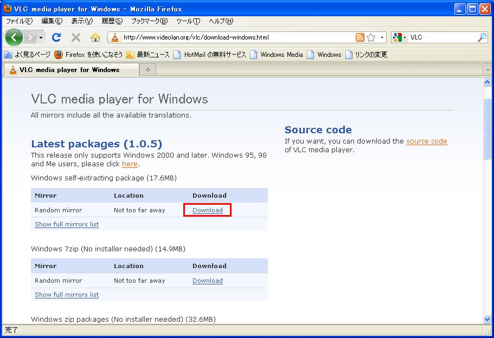
Task: Click the source code link
Action: coord(427,141)
